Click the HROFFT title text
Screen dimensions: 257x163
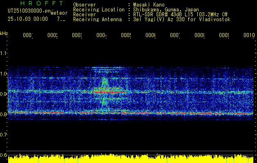(x=42, y=3)
